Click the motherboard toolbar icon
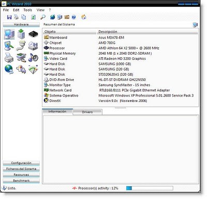Viewport: 207px width, 199px height. click(x=67, y=17)
